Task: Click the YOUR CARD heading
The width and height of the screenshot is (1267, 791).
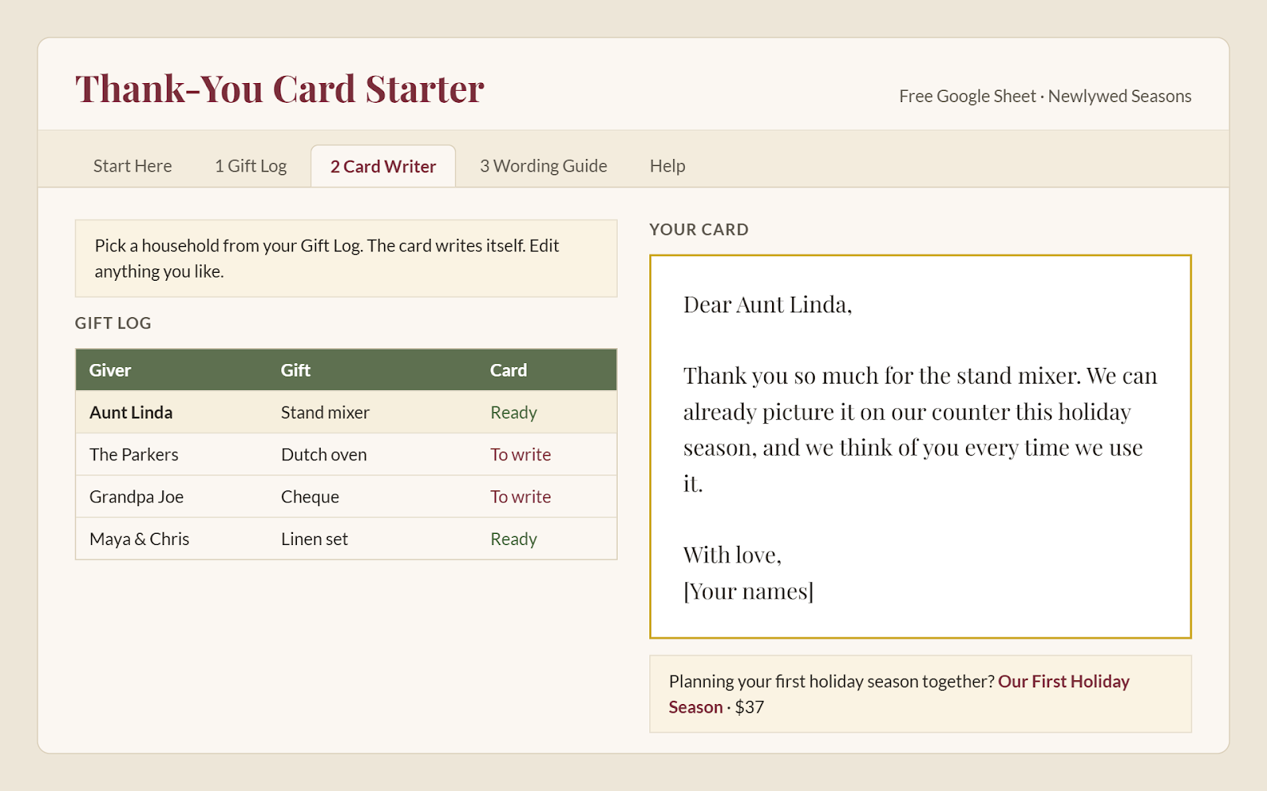Action: coord(699,229)
